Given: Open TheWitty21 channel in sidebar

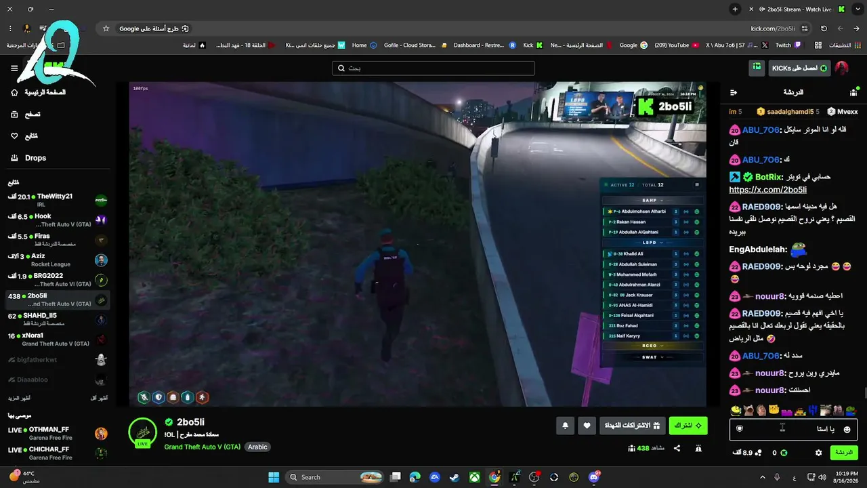Looking at the screenshot, I should click(x=58, y=200).
